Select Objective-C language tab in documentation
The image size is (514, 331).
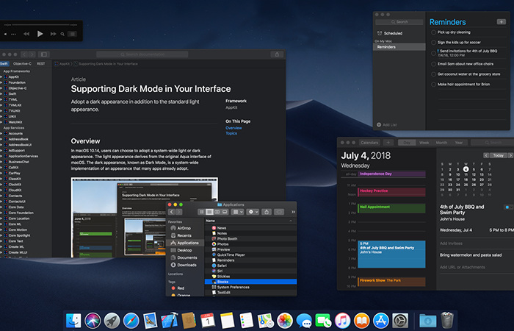[22, 64]
